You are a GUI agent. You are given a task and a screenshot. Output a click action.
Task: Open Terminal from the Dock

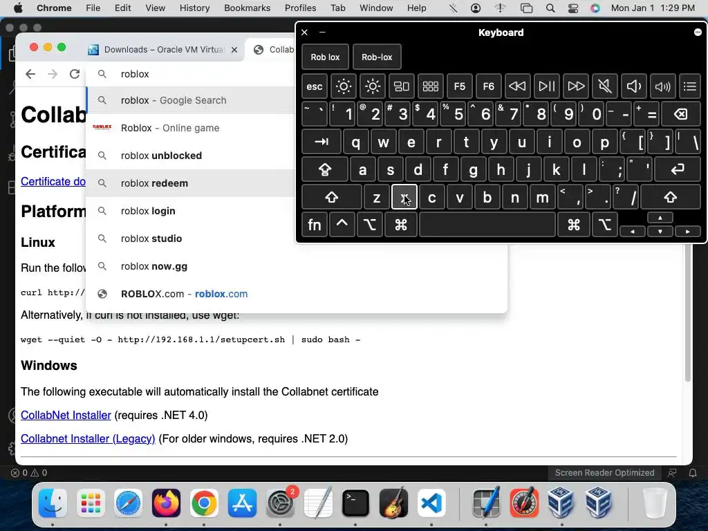pyautogui.click(x=355, y=503)
